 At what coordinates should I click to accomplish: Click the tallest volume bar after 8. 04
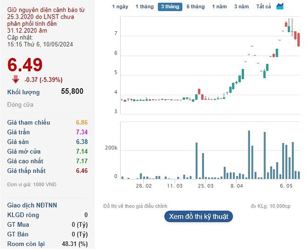click(x=249, y=155)
